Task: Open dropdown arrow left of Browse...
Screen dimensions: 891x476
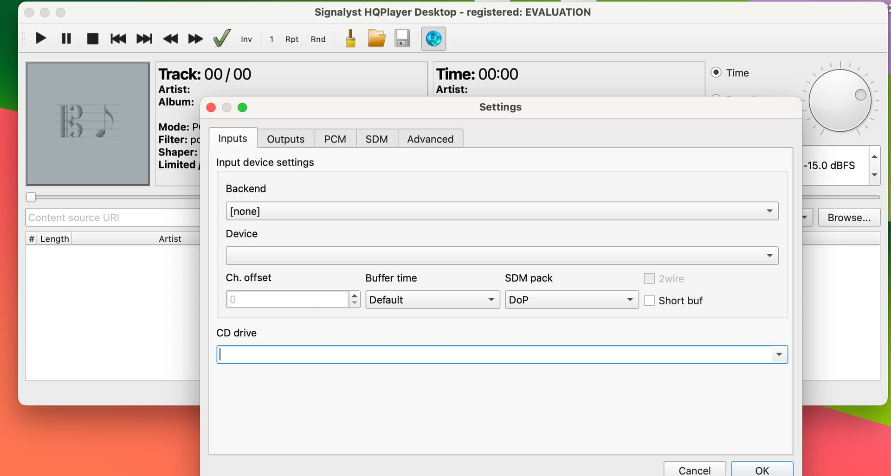Action: [805, 217]
